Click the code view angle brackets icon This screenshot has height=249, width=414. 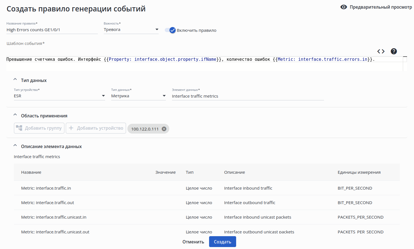(x=381, y=51)
